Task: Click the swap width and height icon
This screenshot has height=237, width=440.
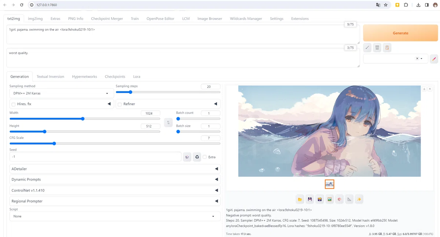Action: click(x=168, y=123)
